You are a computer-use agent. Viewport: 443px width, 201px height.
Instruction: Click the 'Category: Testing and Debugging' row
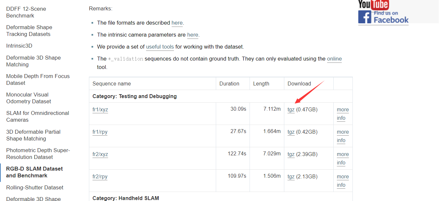pyautogui.click(x=221, y=96)
